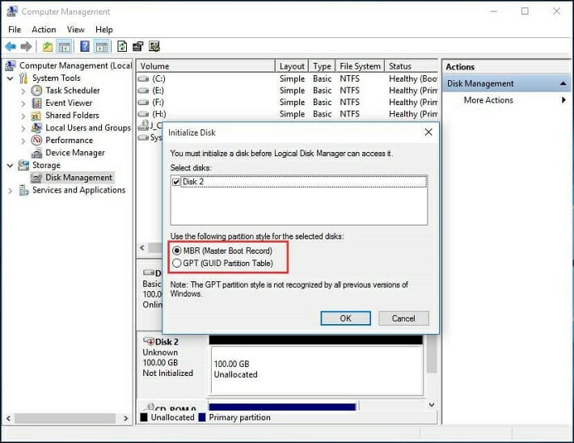Click Cancel in Initialize Disk dialog
The image size is (574, 443).
tap(403, 319)
